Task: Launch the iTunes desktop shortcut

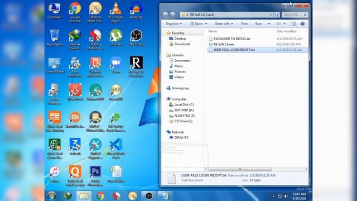Action: (55, 174)
